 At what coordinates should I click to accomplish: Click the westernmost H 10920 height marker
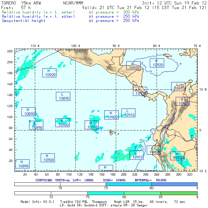(49, 73)
